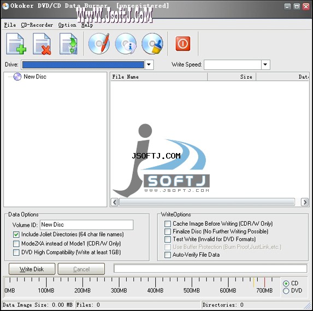
Task: Click the file list scroll right arrow
Action: 305,202
